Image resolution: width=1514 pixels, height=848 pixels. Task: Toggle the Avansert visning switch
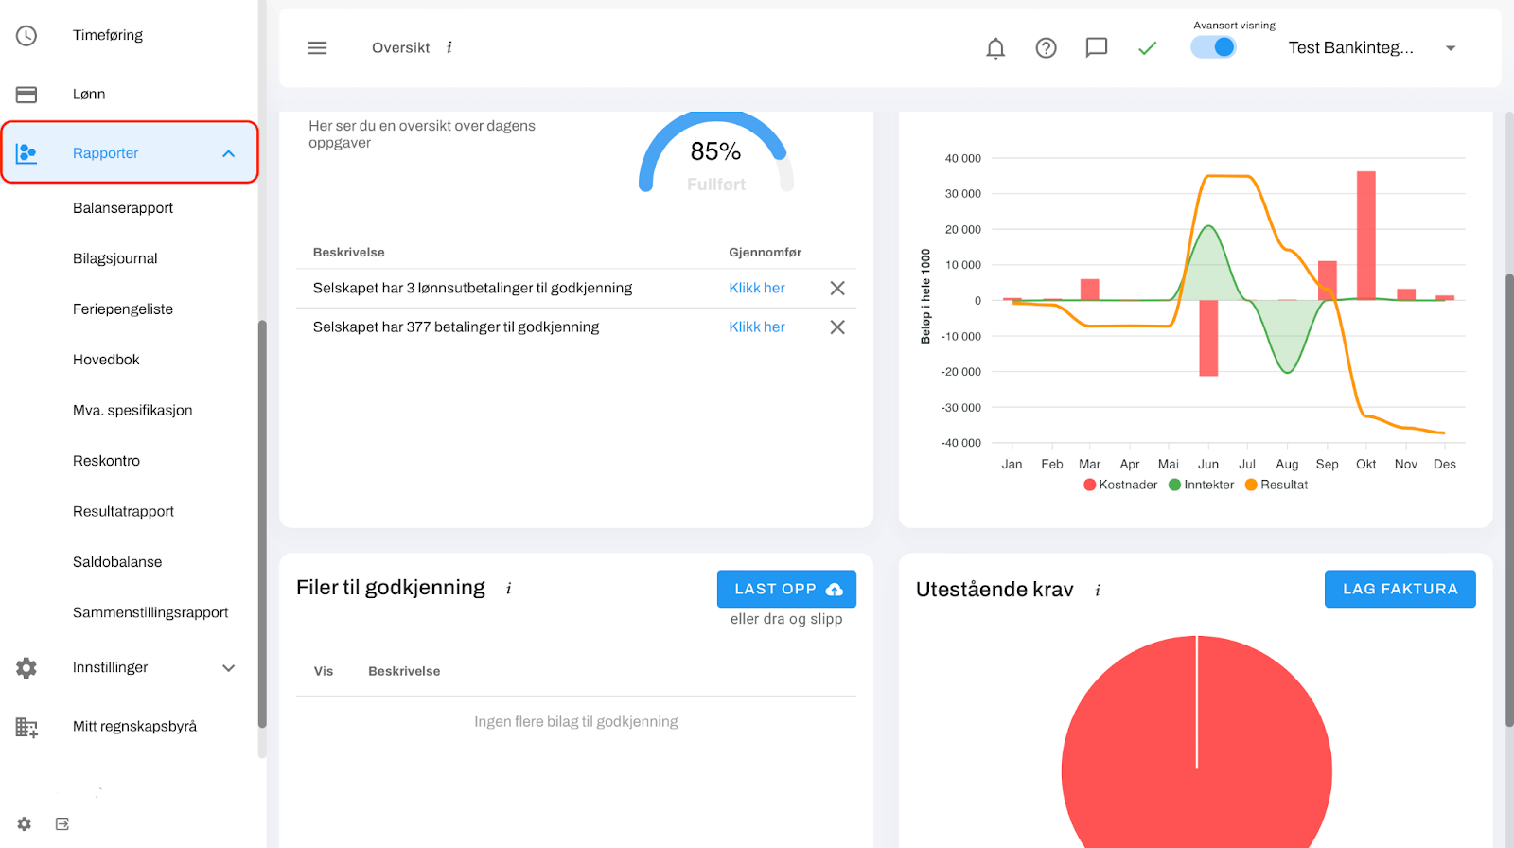coord(1213,47)
